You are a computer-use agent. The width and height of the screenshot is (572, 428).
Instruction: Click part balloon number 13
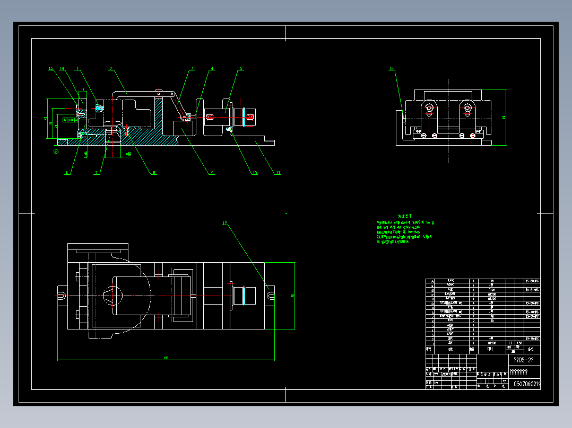click(51, 68)
